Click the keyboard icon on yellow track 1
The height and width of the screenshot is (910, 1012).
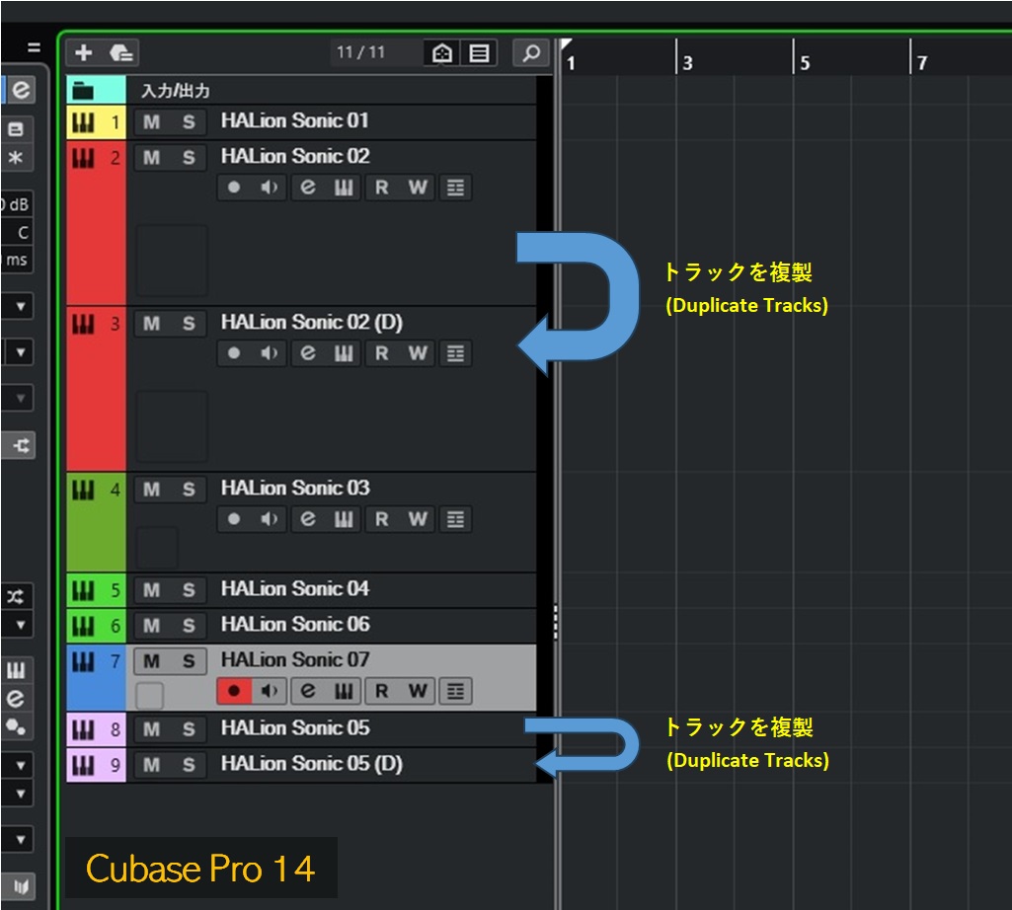pos(83,122)
